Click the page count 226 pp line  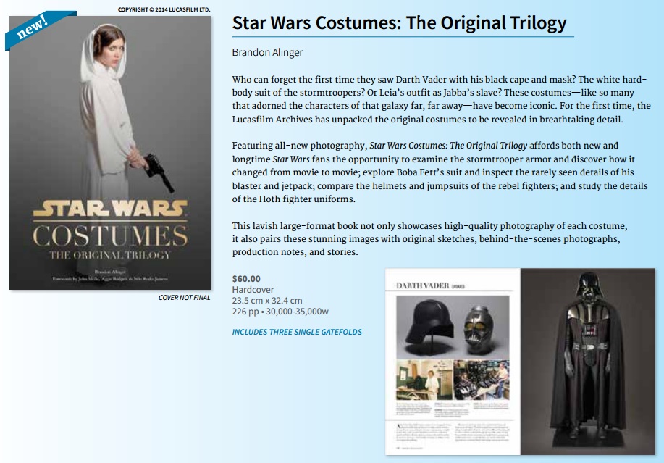point(280,312)
